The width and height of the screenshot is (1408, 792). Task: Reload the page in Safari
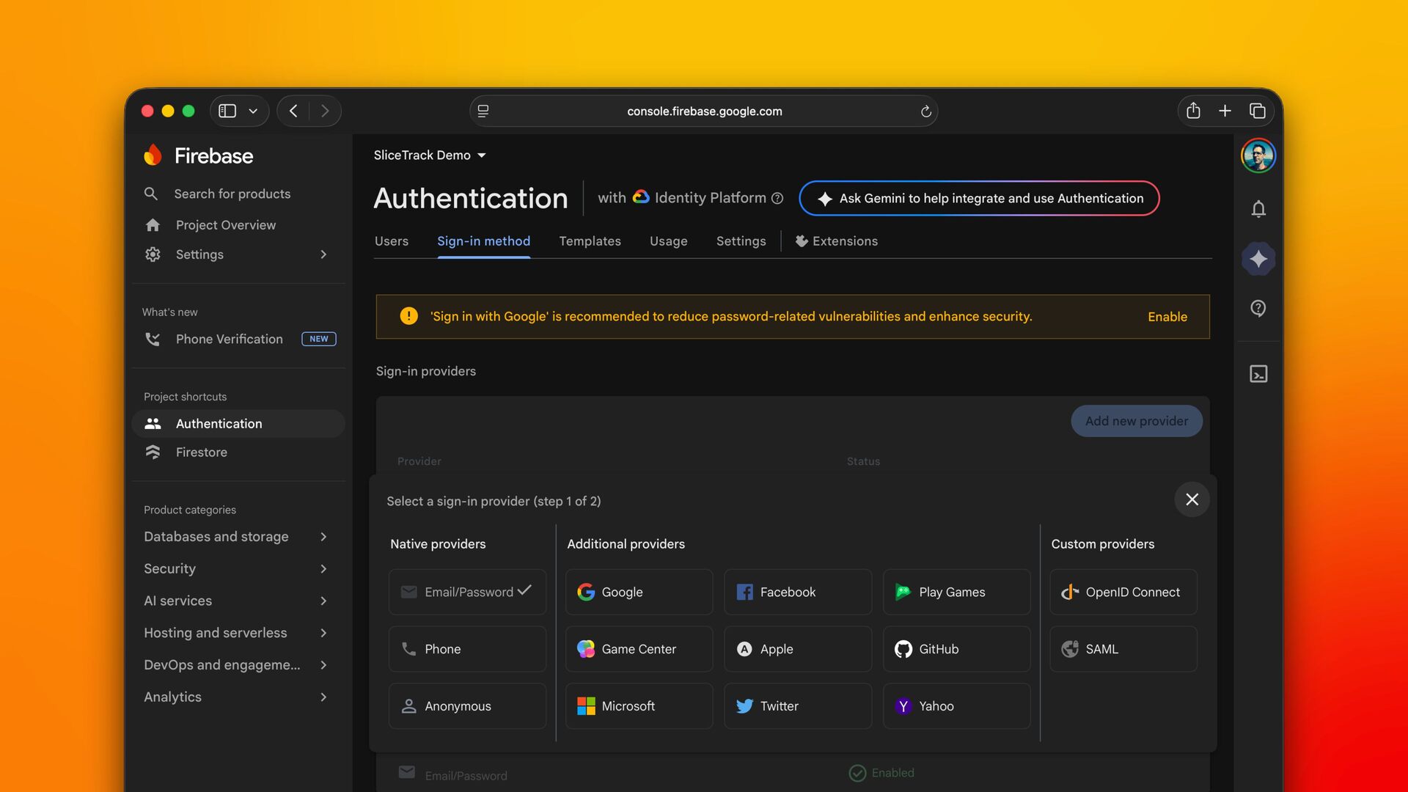click(x=925, y=111)
